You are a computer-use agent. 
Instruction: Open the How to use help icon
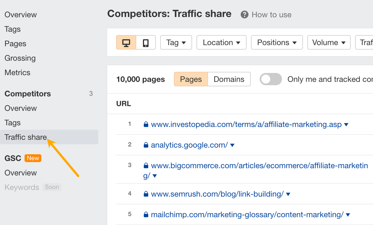[244, 14]
